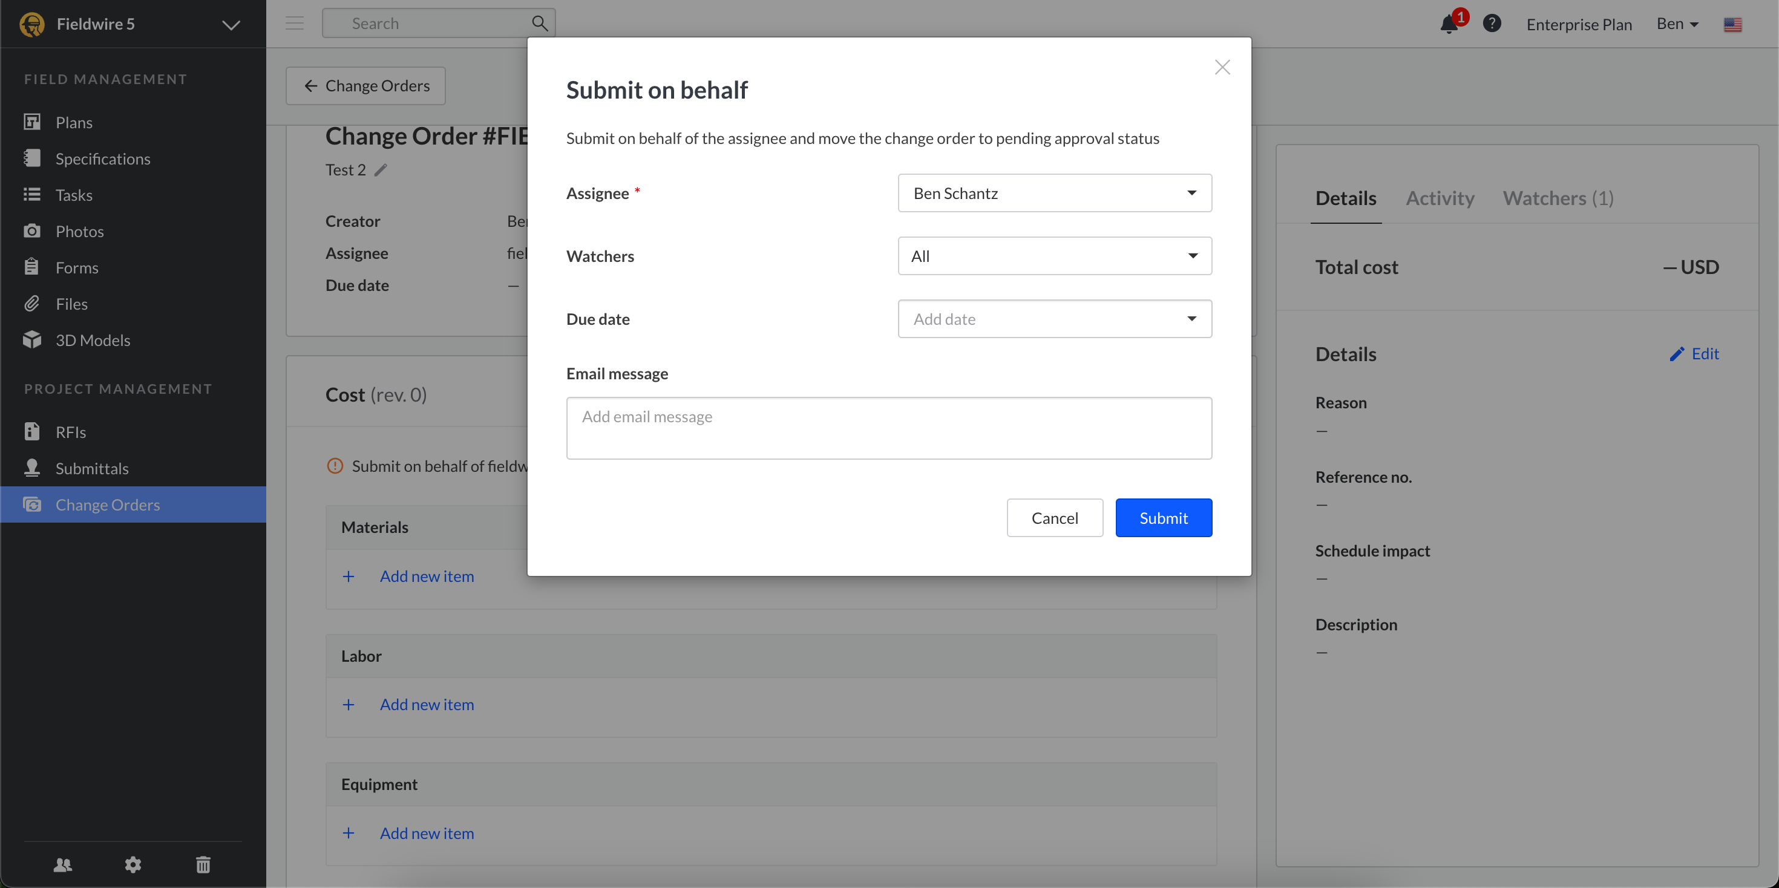Open the settings gear icon in sidebar

pos(133,864)
